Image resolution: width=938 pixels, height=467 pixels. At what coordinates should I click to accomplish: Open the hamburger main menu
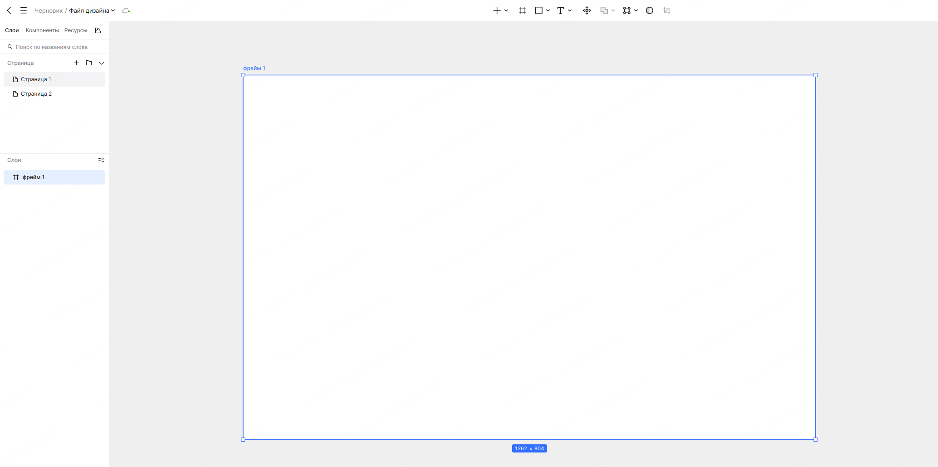(24, 10)
